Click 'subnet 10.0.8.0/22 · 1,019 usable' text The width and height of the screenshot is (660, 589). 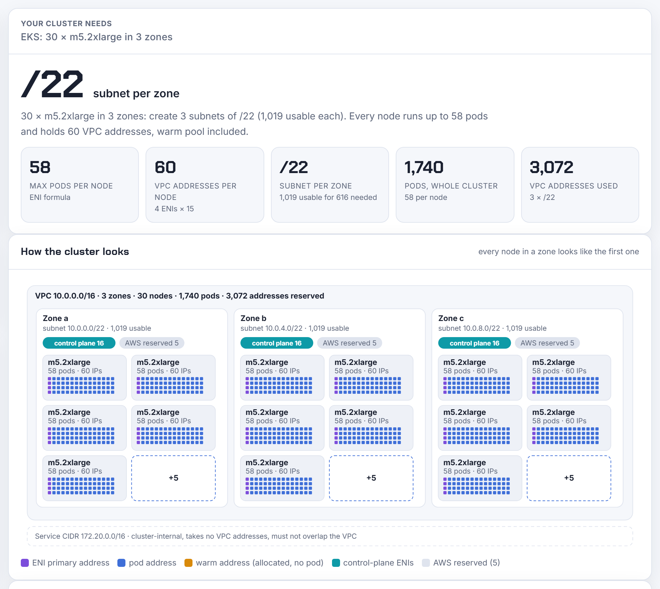click(492, 328)
